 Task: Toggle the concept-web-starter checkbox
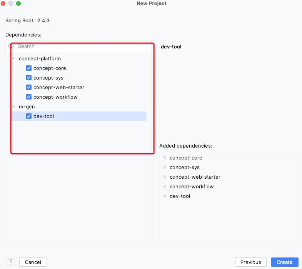(29, 87)
